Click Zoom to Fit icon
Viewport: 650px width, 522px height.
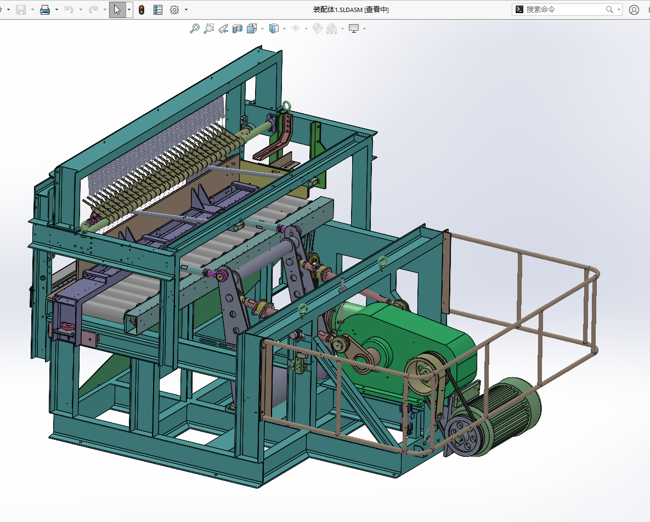(x=194, y=28)
